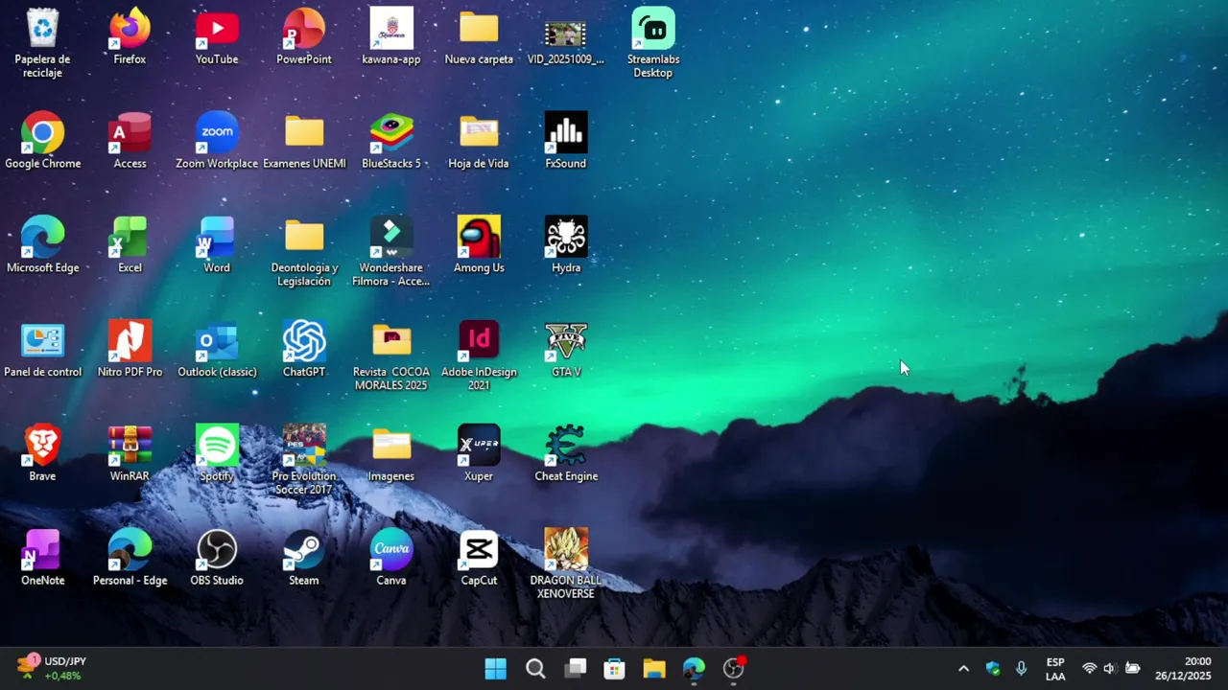Open the battery tray icon
The height and width of the screenshot is (690, 1228).
point(1132,669)
